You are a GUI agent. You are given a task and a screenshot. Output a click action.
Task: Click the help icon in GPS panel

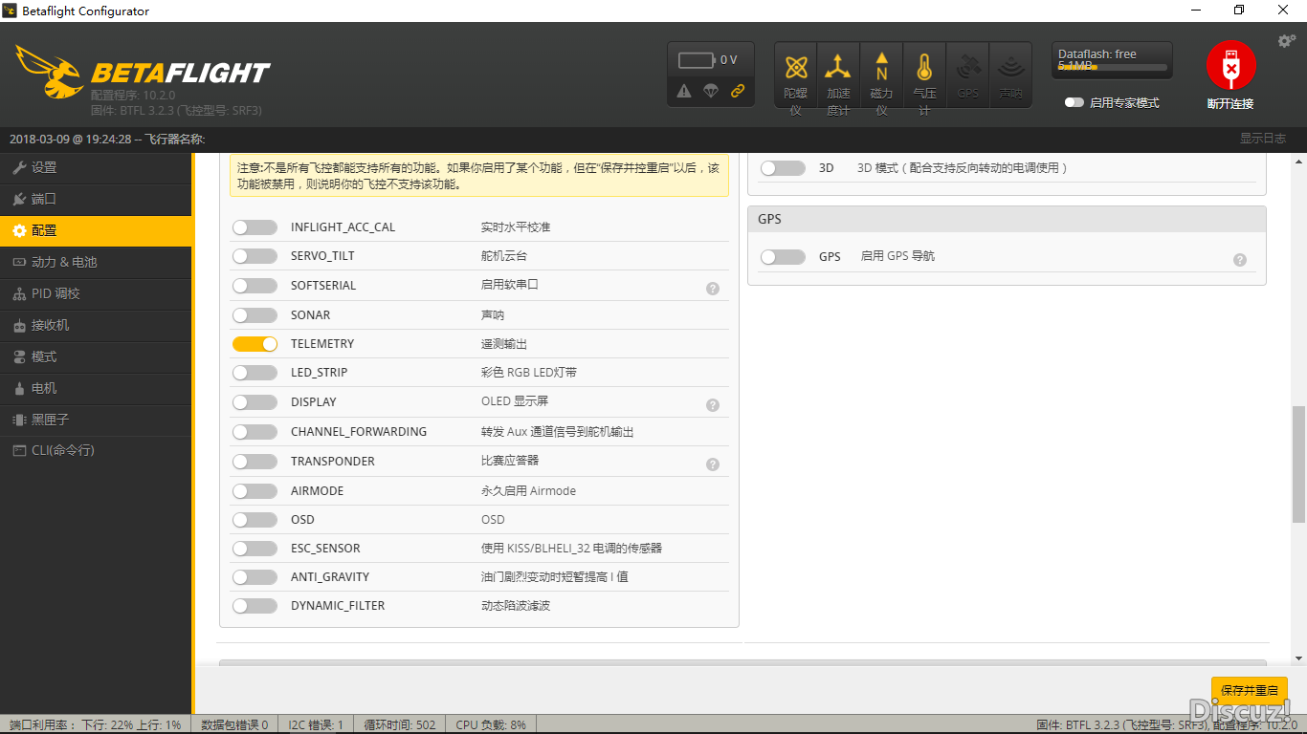1240,260
